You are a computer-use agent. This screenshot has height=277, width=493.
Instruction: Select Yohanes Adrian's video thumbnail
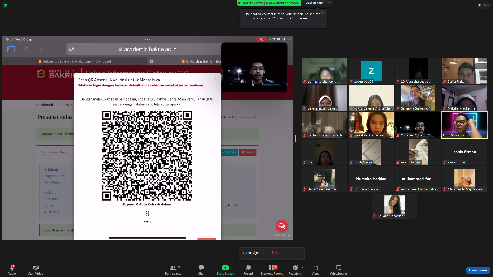pyautogui.click(x=418, y=125)
